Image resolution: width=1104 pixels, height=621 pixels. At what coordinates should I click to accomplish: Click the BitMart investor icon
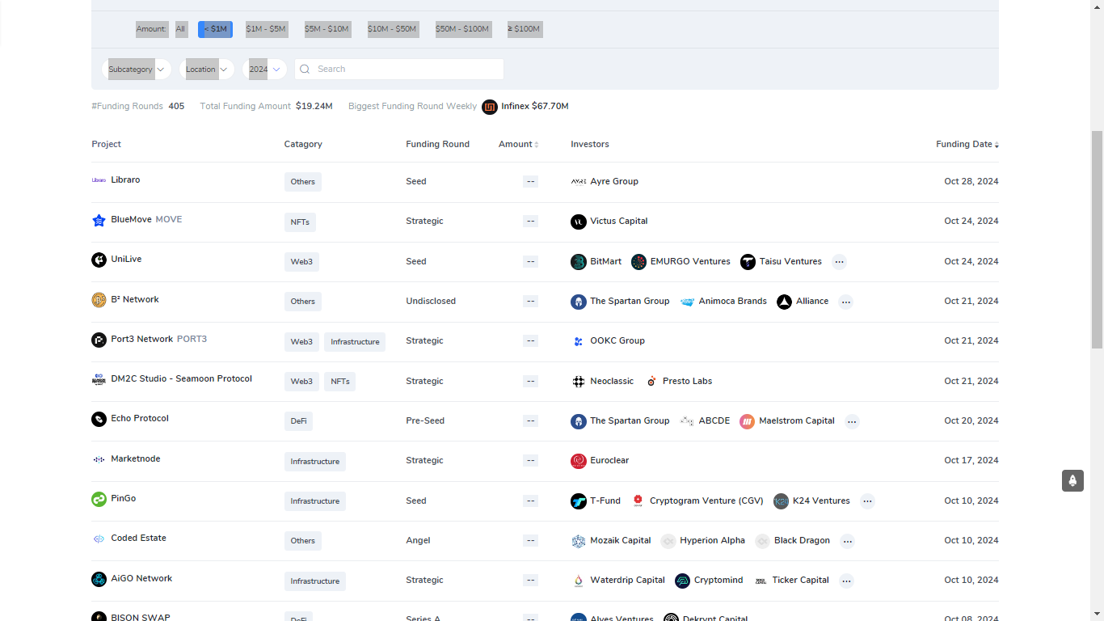click(579, 262)
